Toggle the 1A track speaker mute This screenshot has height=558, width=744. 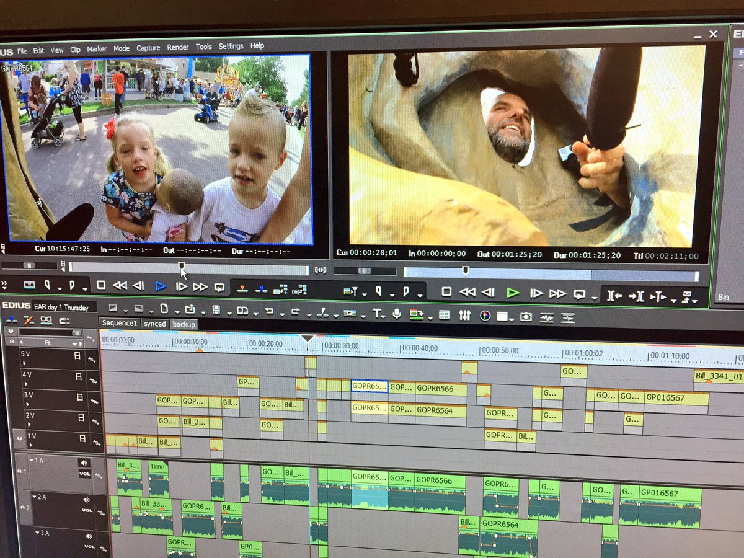(x=83, y=463)
